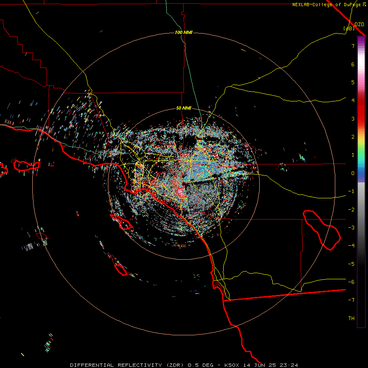Click the 7 value on the scale
The image size is (368, 368).
point(353,46)
